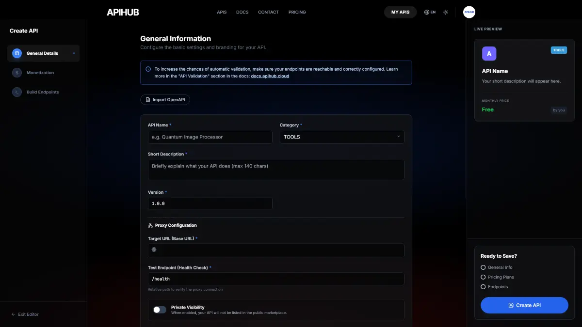Open the APIHUB user avatar menu
The height and width of the screenshot is (327, 582).
[469, 12]
